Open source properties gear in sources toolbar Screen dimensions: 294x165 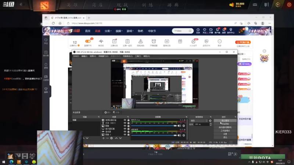pyautogui.click(x=111, y=138)
